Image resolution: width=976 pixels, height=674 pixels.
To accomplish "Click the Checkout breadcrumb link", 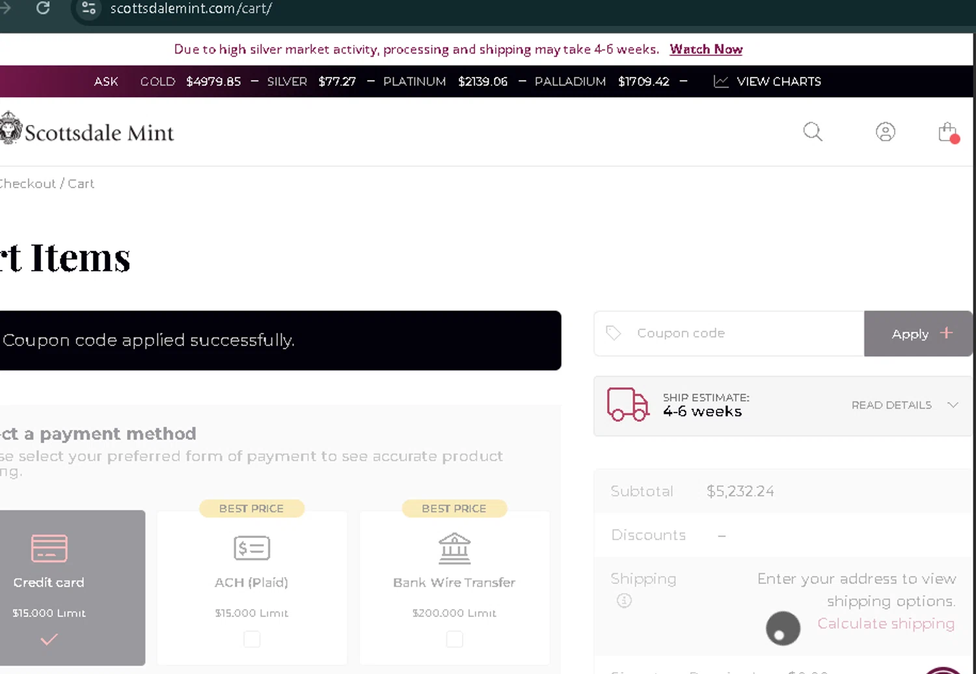I will pos(28,183).
